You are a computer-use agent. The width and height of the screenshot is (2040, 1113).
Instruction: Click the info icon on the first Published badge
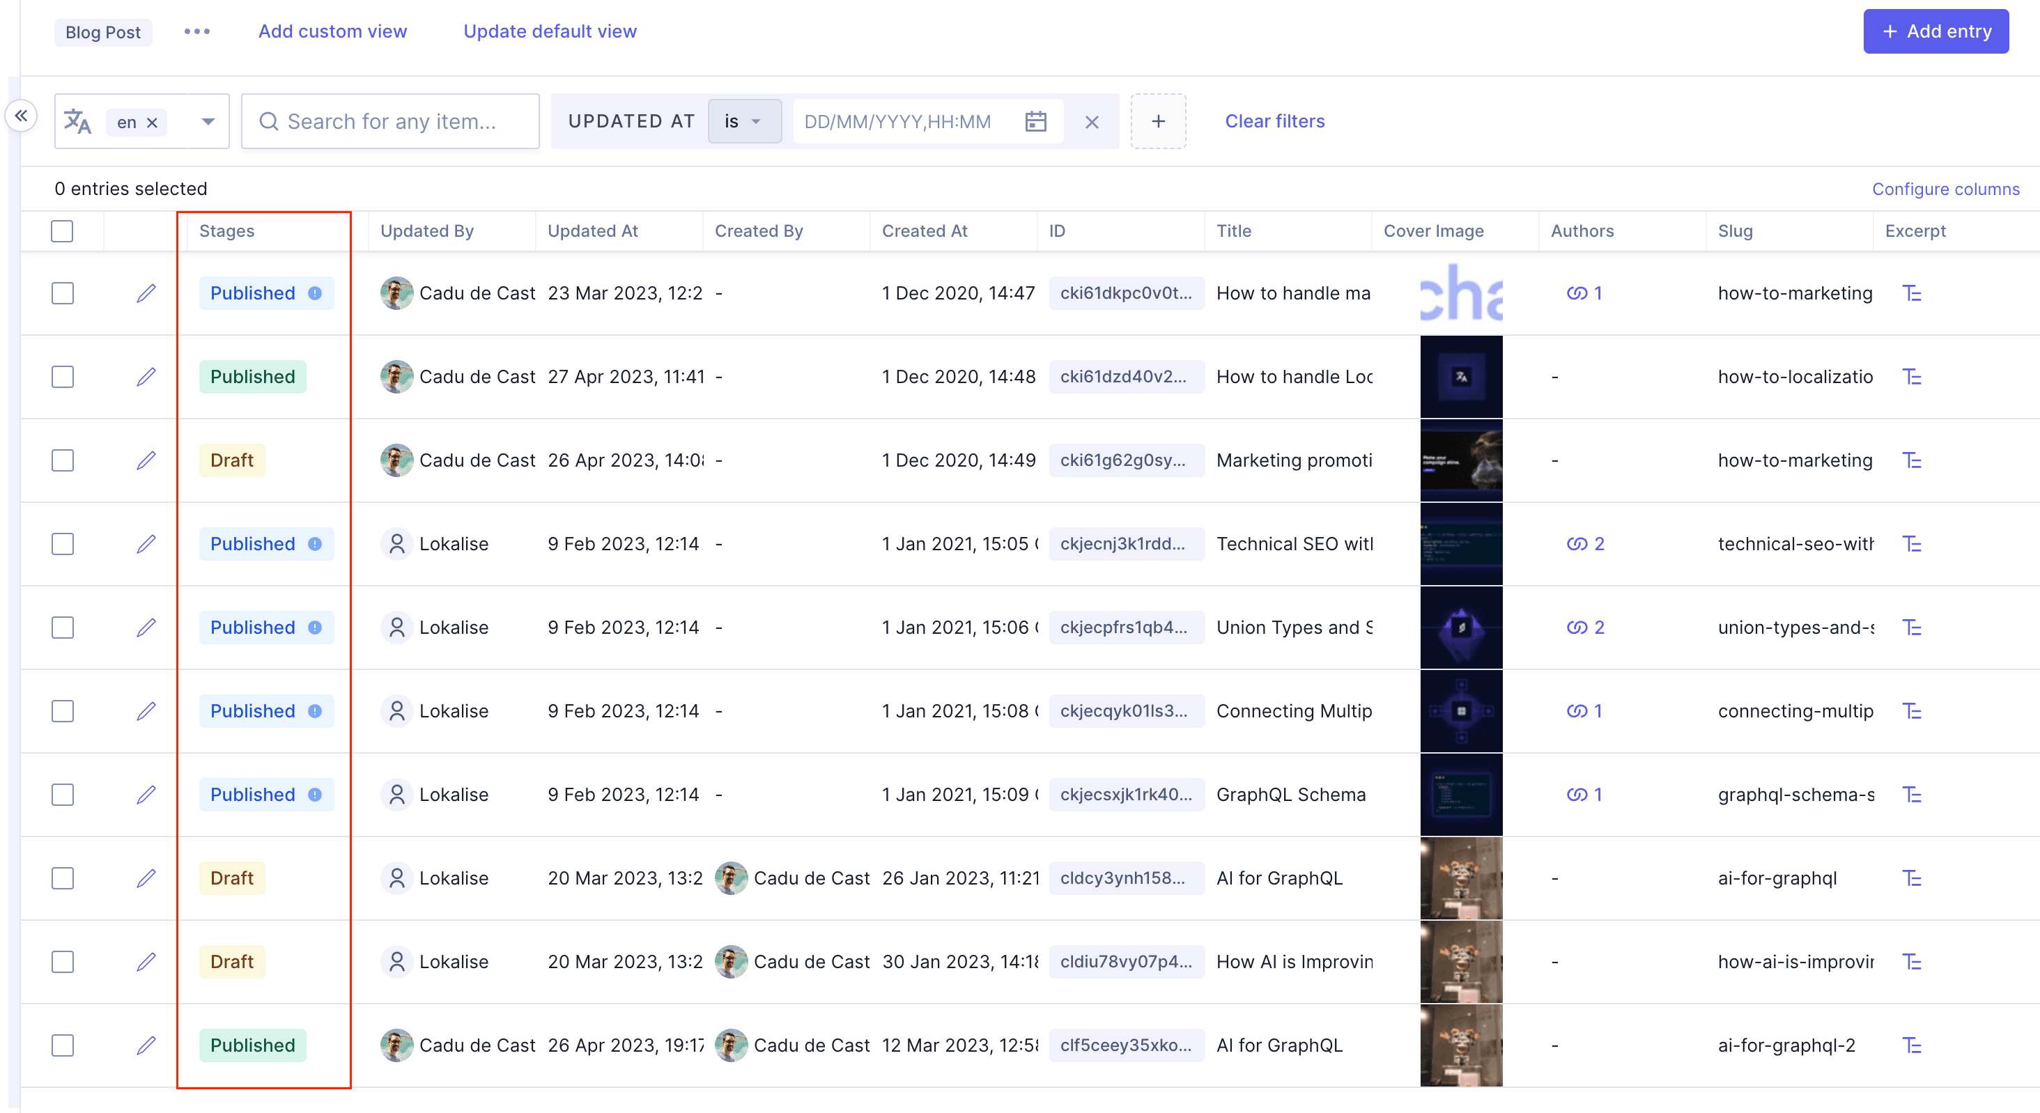pos(314,293)
